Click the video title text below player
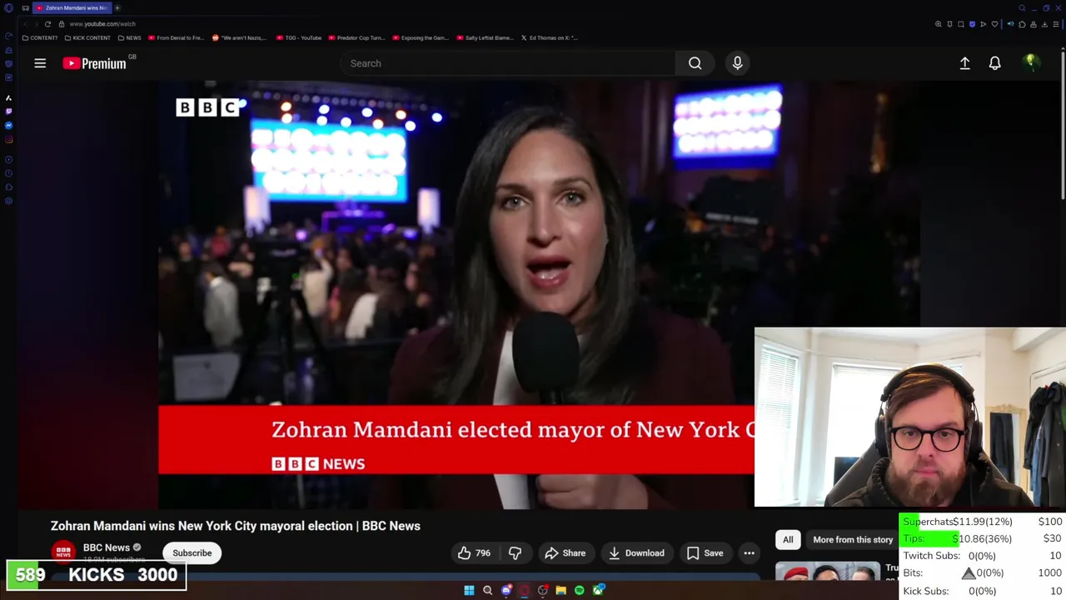 click(236, 526)
